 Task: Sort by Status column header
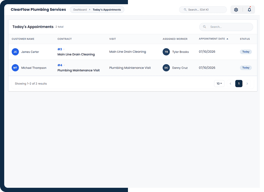[245, 39]
